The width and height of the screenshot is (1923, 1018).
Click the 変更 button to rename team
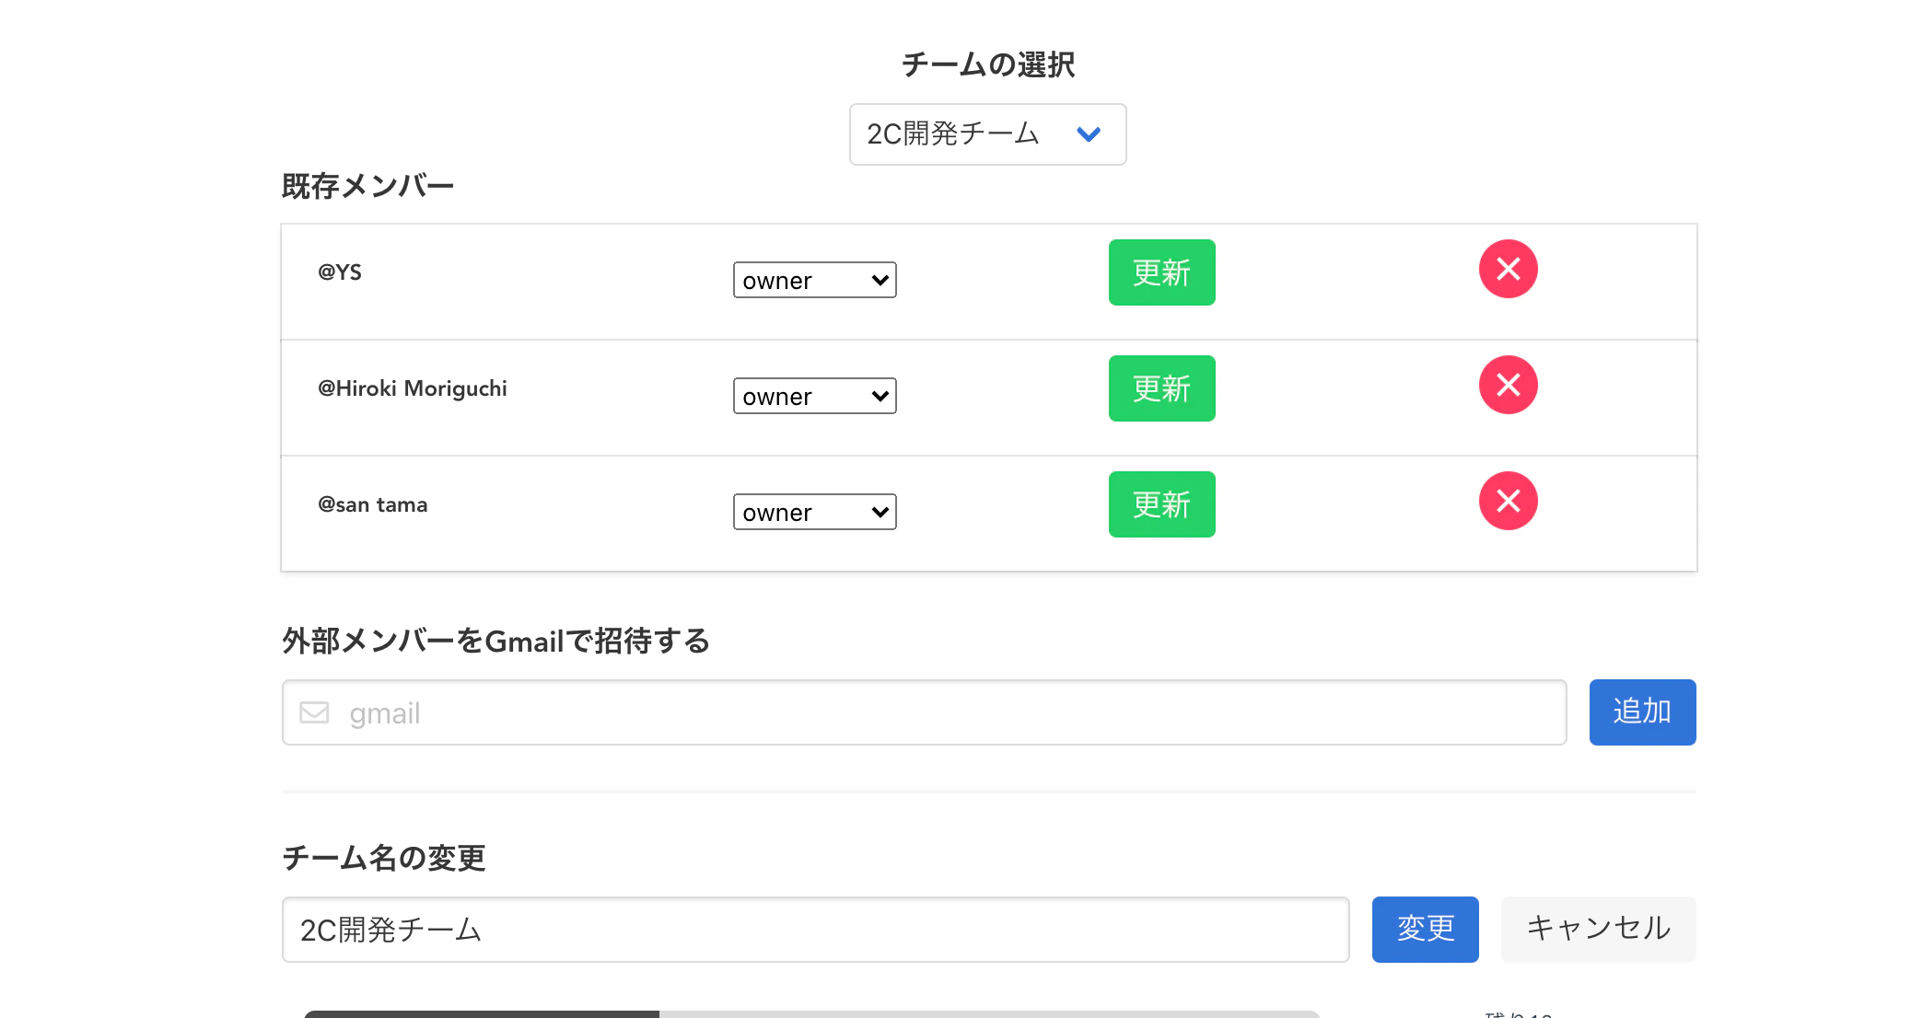pos(1425,930)
